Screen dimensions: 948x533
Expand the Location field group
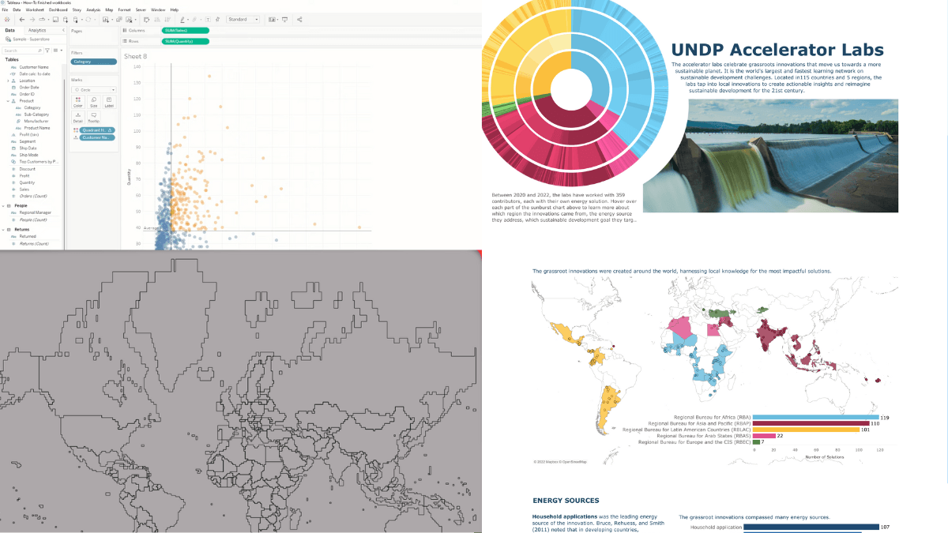8,81
